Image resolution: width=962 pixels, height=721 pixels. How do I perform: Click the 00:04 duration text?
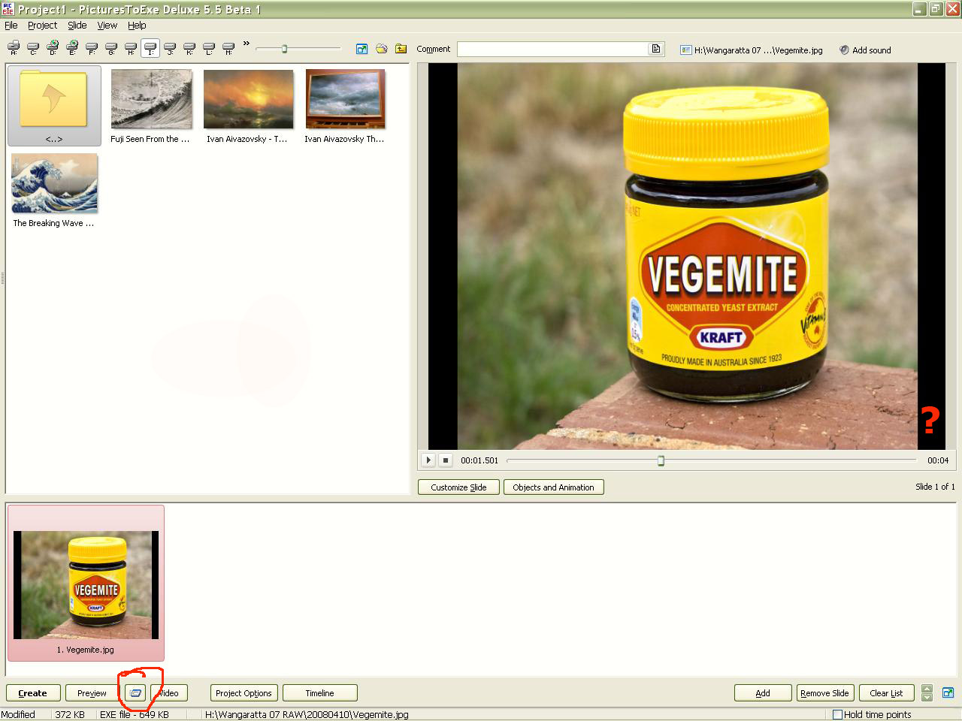938,460
